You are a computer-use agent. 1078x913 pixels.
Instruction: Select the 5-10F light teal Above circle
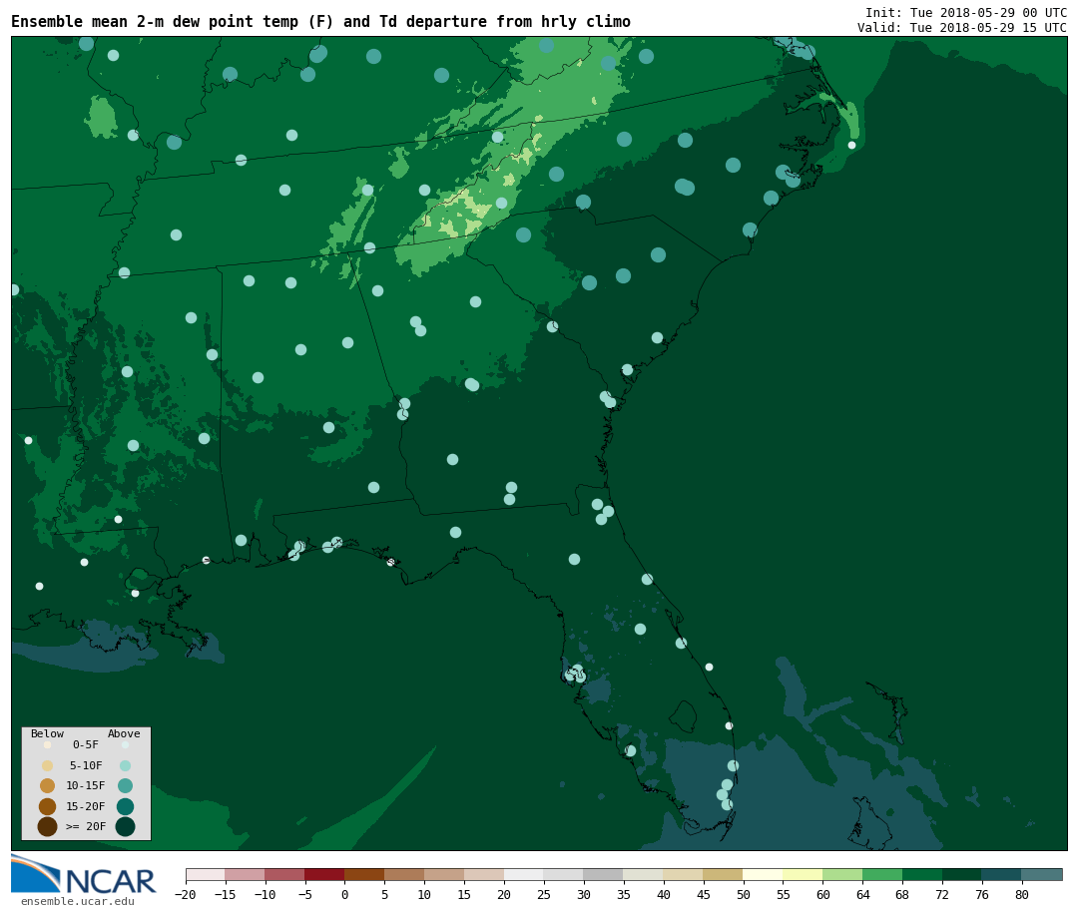[x=125, y=765]
